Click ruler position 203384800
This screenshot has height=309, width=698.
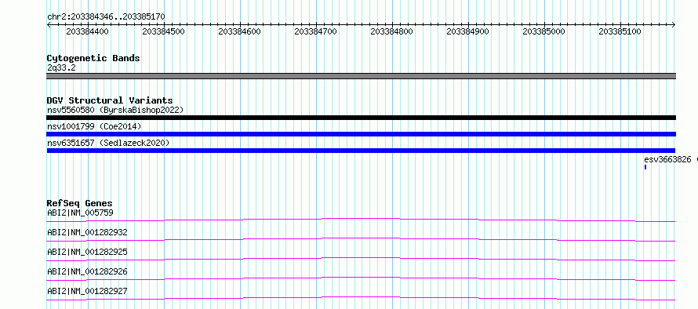(391, 31)
